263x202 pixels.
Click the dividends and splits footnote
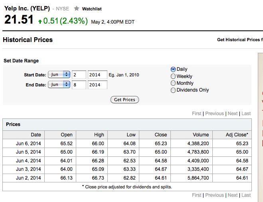click(127, 187)
